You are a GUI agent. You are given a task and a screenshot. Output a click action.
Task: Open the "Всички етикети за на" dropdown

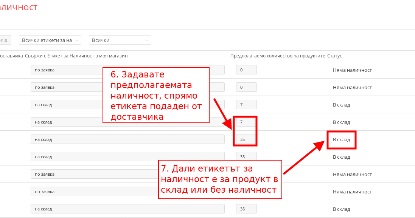pyautogui.click(x=50, y=40)
